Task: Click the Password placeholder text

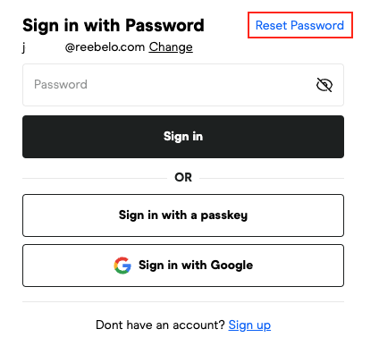Action: (x=61, y=85)
